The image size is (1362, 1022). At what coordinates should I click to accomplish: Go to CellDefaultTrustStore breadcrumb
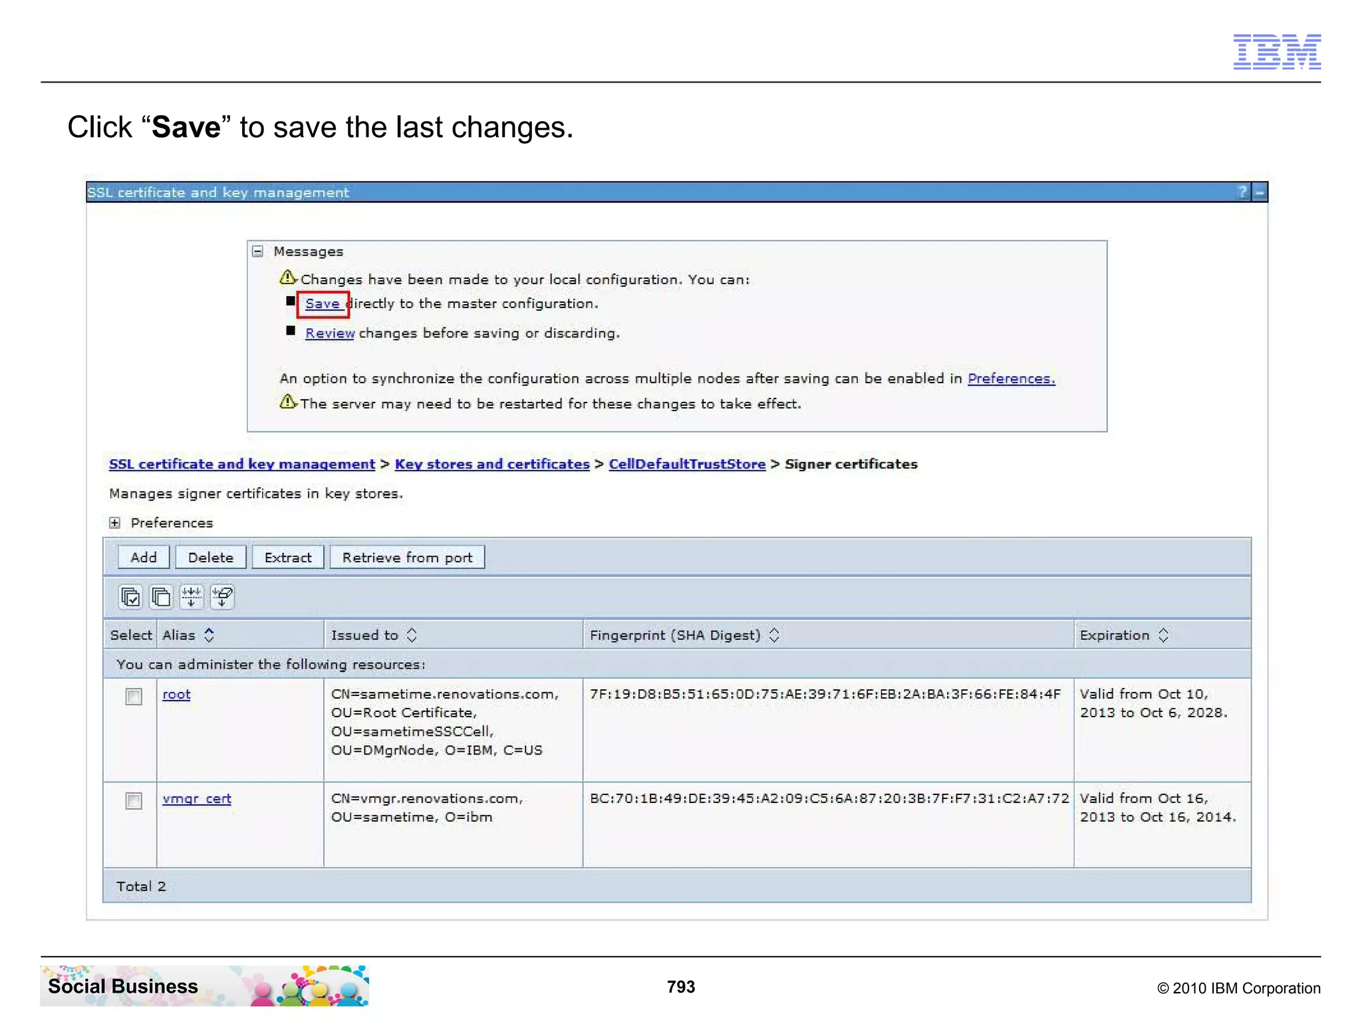point(687,464)
